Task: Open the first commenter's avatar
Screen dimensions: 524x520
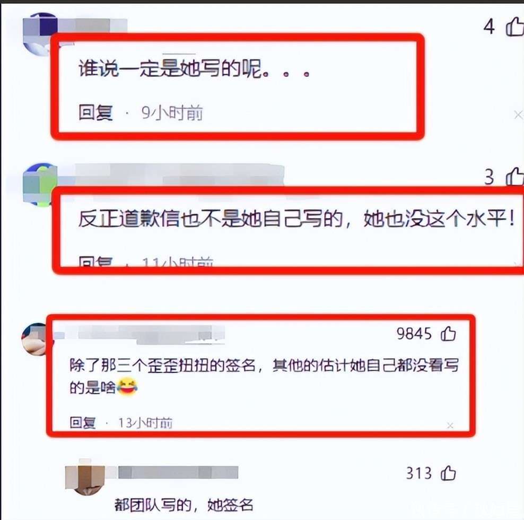Action: [x=40, y=33]
